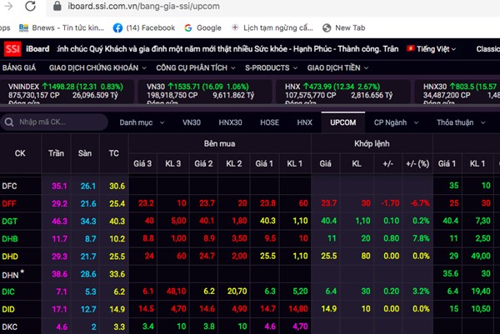Expand the CP Ngành dropdown
This screenshot has width=500, height=334.
coord(393,123)
